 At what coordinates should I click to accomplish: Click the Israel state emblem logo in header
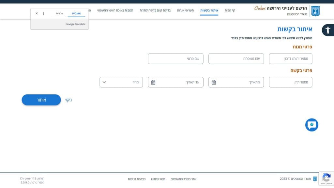click(x=315, y=11)
